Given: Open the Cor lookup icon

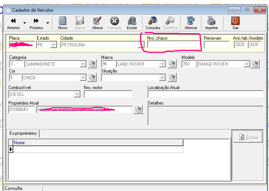Looking at the screenshot, I should click(92, 77).
